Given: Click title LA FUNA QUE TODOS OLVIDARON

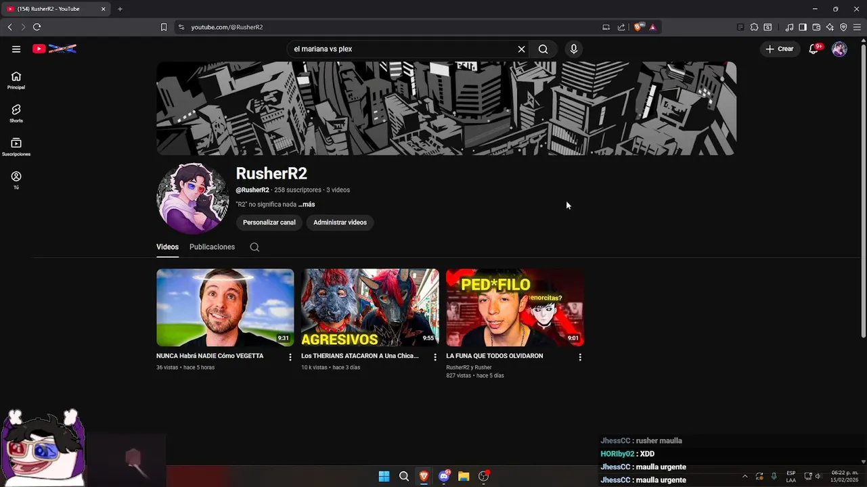Looking at the screenshot, I should pos(494,356).
